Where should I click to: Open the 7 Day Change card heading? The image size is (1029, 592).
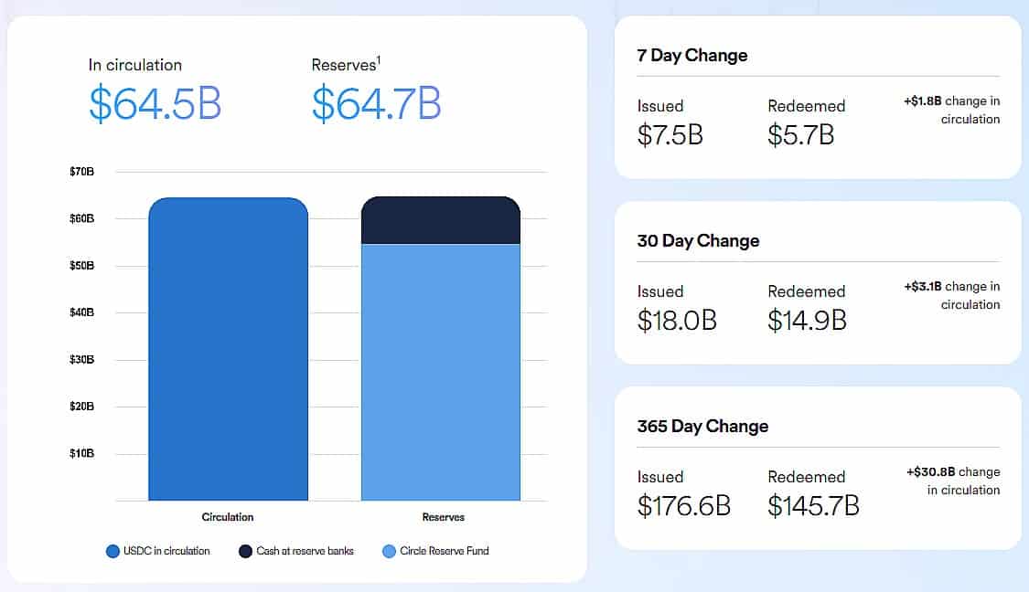pyautogui.click(x=692, y=56)
